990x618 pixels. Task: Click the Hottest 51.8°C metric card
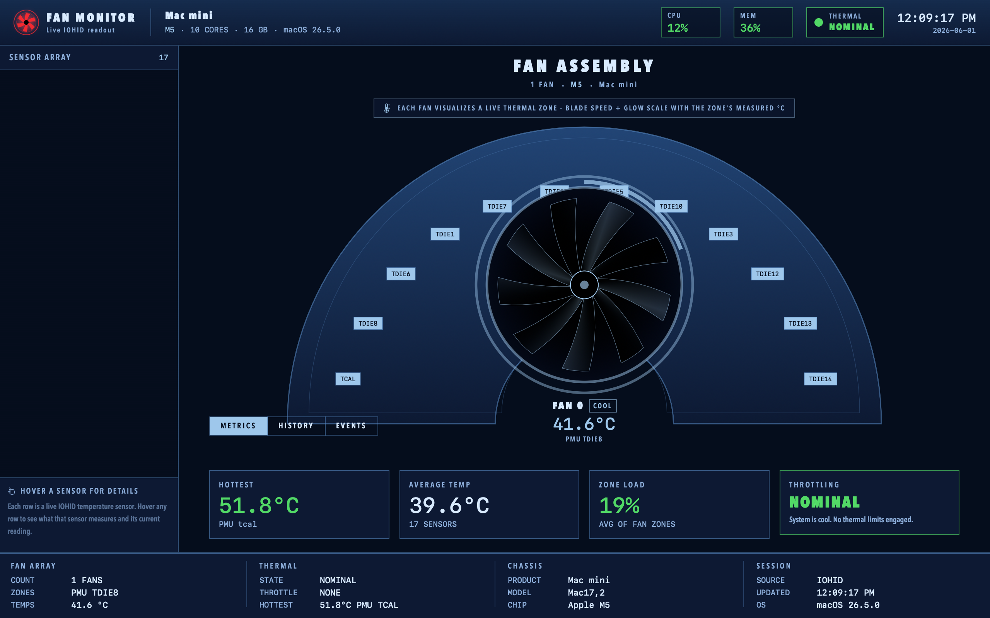click(x=299, y=504)
